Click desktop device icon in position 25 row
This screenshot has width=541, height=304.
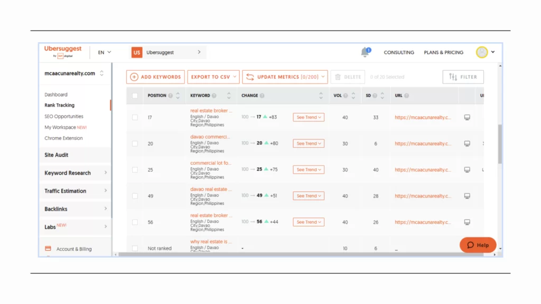point(467,169)
